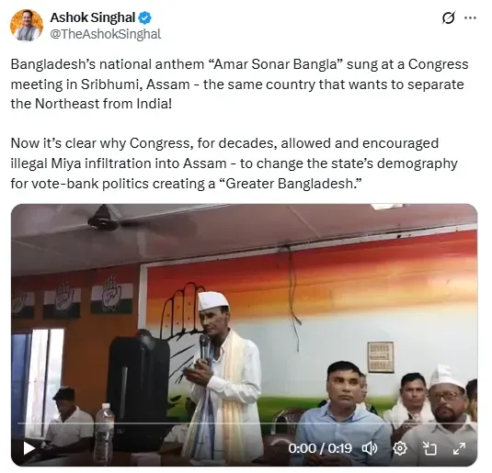
Task: Expand the video to fullscreen
Action: click(459, 448)
